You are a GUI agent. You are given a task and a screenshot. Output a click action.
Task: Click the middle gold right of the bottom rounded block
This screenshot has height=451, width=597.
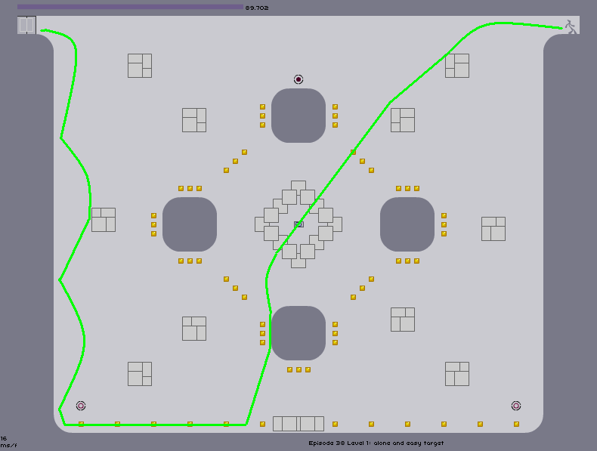tap(335, 333)
